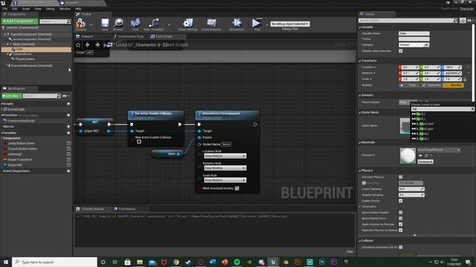The width and height of the screenshot is (476, 267).
Task: Toggle Apply Impulse on Damage checkbox
Action: 400,224
